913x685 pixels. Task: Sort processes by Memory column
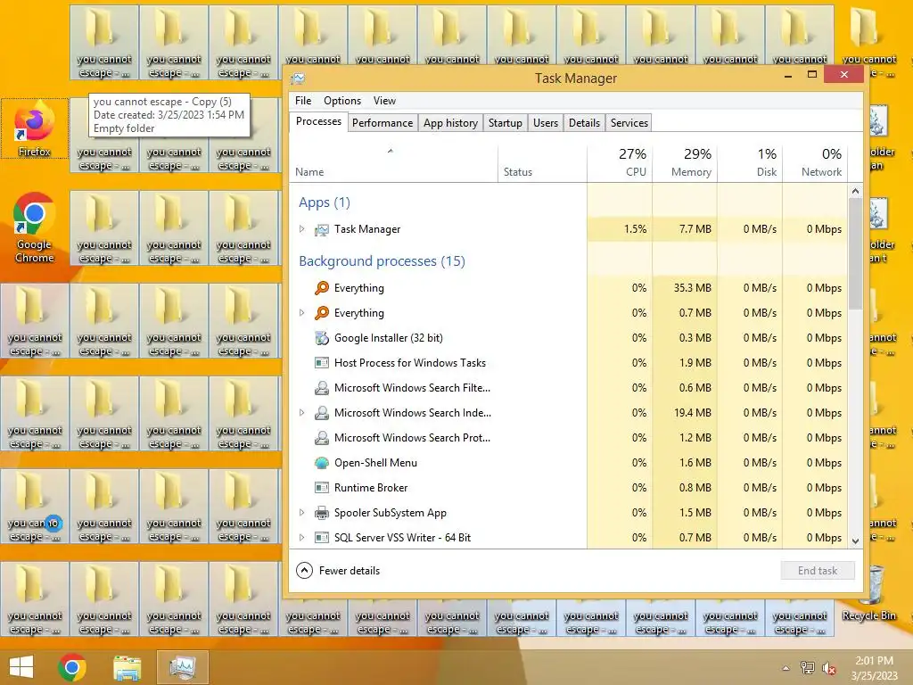point(685,163)
